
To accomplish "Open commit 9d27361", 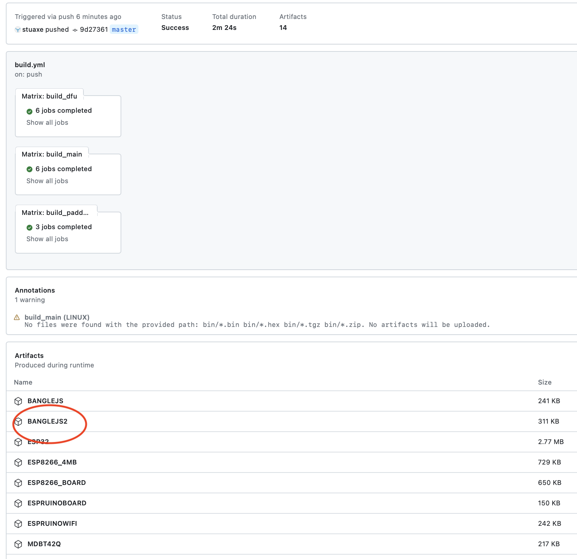I will click(x=94, y=30).
